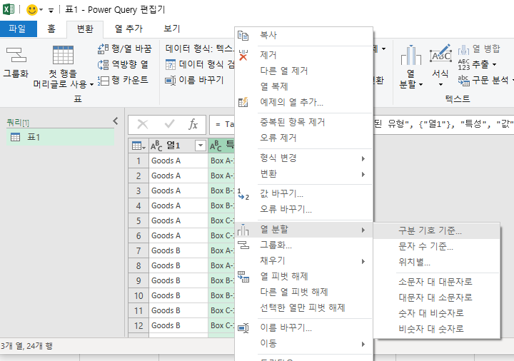Open Quick Access Toolbar customize arrow
This screenshot has height=361, width=514.
pyautogui.click(x=51, y=11)
